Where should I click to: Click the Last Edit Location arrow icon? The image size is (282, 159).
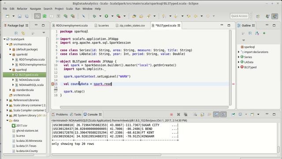tap(189, 16)
